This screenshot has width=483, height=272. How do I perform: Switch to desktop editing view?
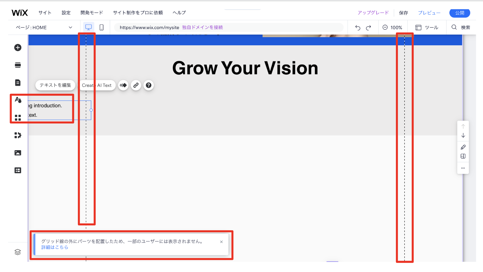tap(89, 27)
